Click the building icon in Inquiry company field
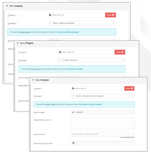The width and height of the screenshot is (151, 154). pyautogui.click(x=50, y=15)
